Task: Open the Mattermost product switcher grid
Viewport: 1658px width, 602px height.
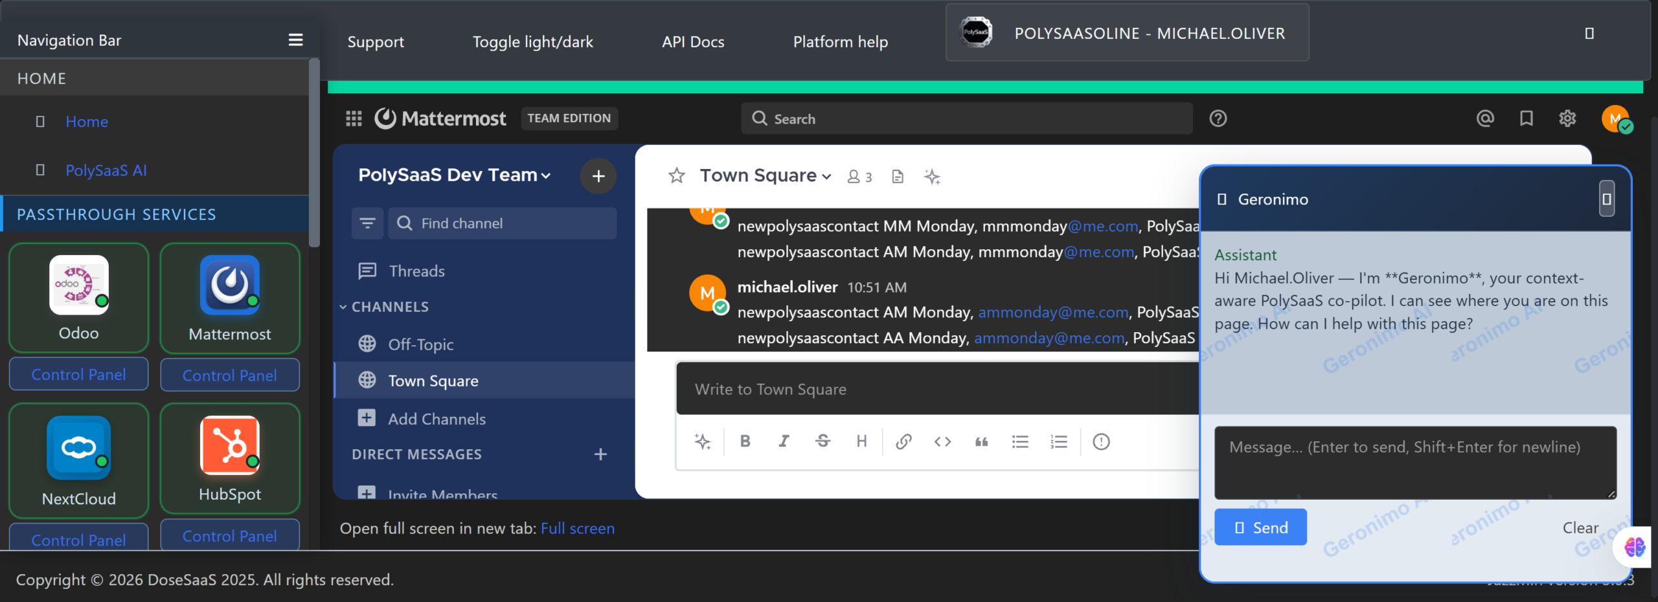Action: pos(354,118)
